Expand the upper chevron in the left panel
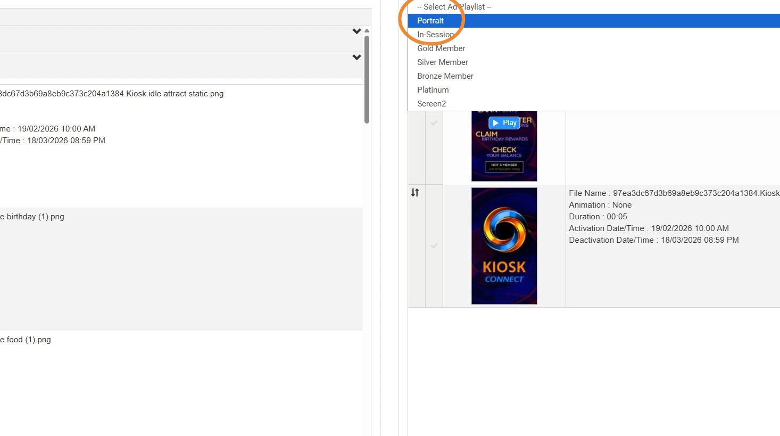The height and width of the screenshot is (436, 780). (356, 31)
